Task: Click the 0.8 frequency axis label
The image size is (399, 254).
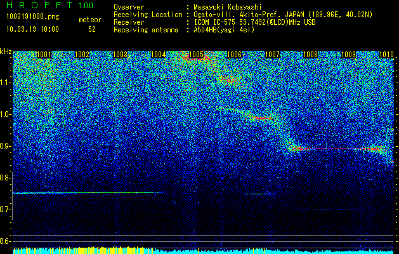Action: (x=5, y=178)
